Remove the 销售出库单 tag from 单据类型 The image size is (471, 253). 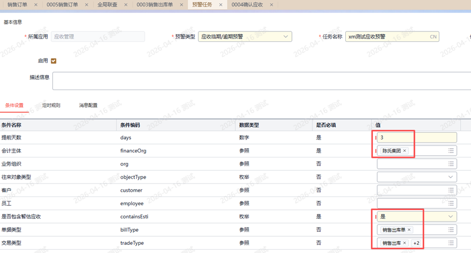coord(409,230)
